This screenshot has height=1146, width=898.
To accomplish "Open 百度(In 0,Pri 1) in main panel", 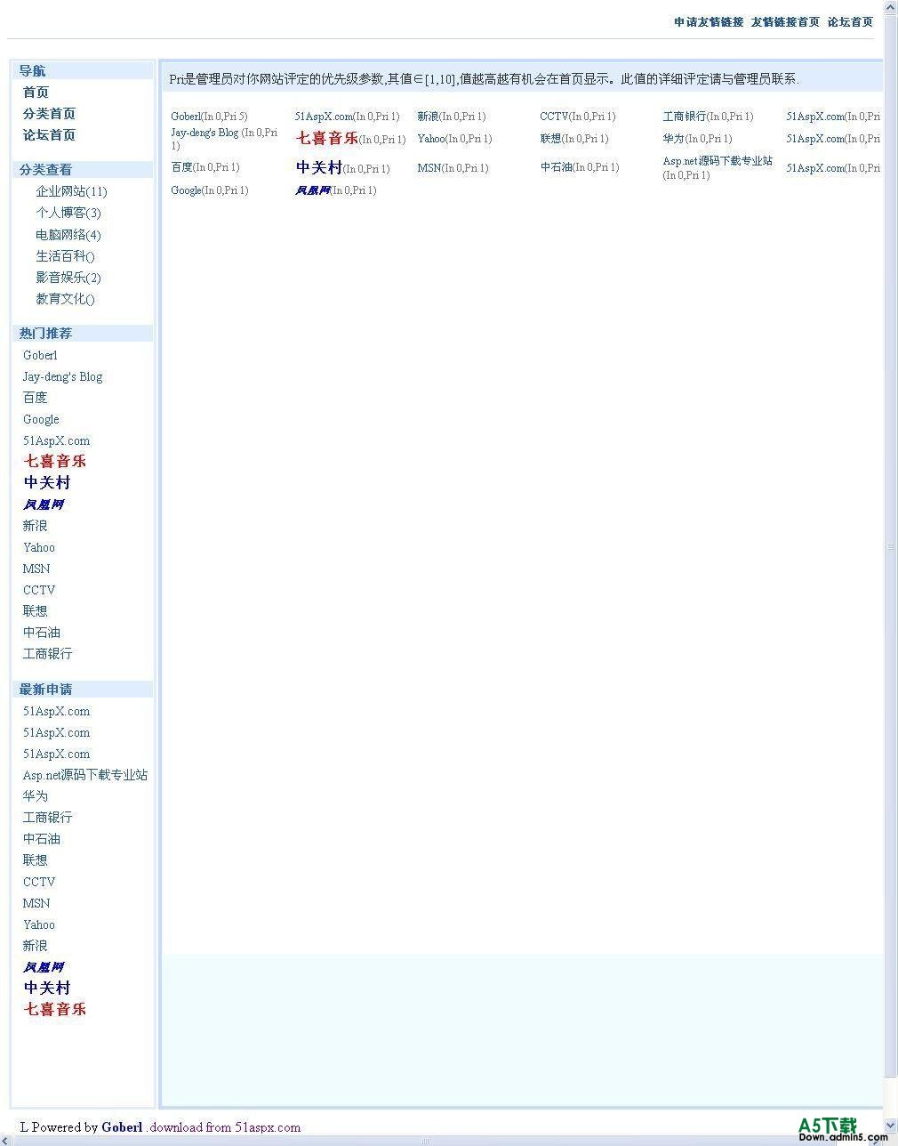I will [x=204, y=167].
